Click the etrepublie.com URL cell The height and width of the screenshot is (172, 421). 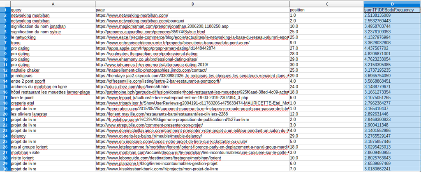192,125
